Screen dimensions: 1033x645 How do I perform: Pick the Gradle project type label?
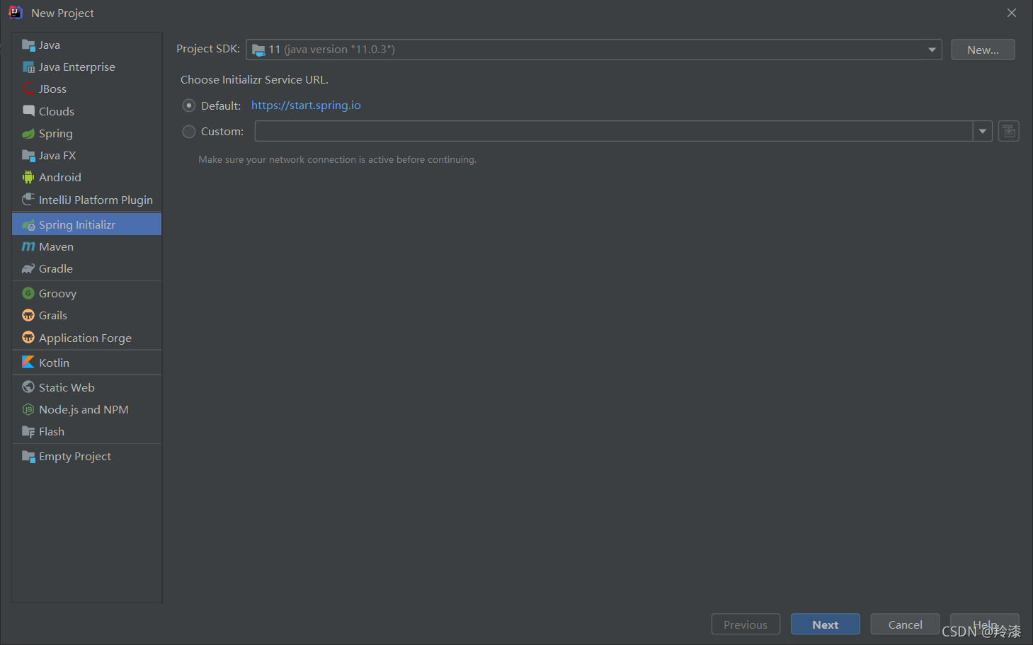tap(56, 268)
